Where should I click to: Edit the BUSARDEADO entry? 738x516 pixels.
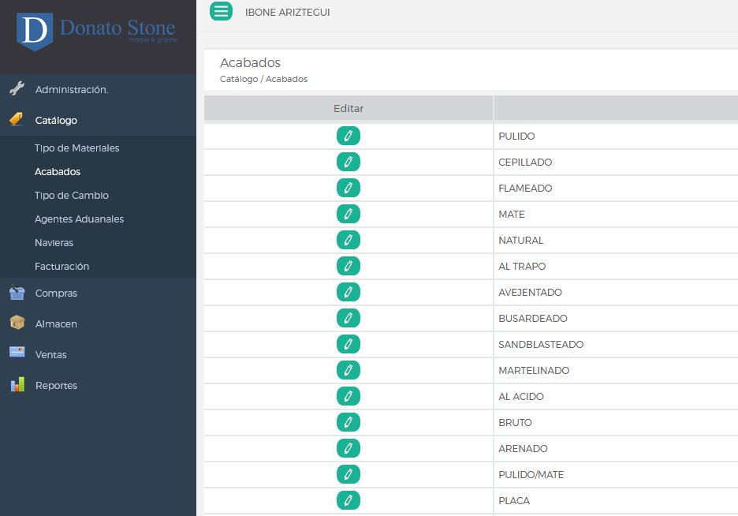(348, 318)
